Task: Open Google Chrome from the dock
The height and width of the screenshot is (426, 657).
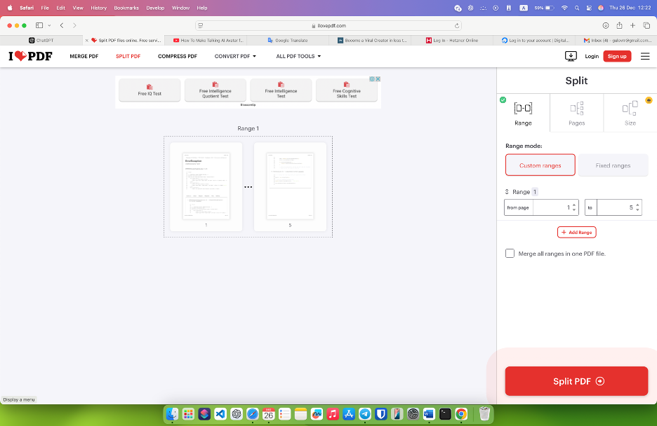Action: pos(461,414)
